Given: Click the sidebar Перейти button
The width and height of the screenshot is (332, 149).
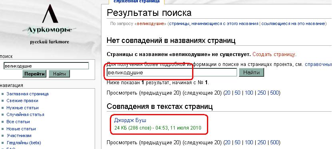Looking at the screenshot, I should coord(34,74).
